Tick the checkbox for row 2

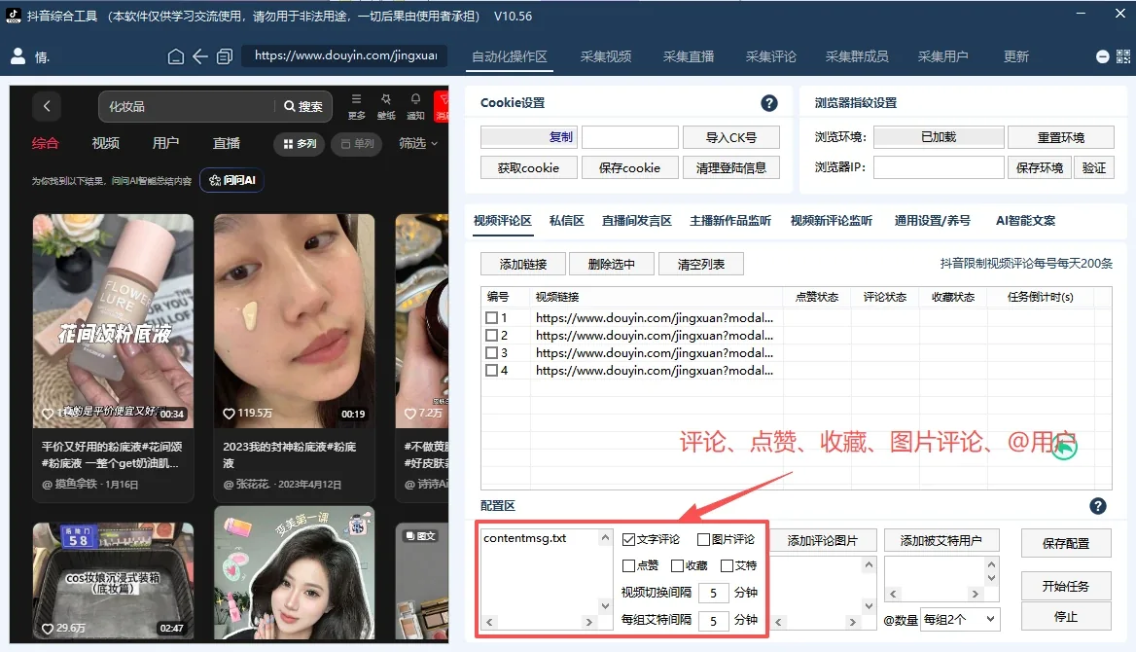[x=491, y=335]
